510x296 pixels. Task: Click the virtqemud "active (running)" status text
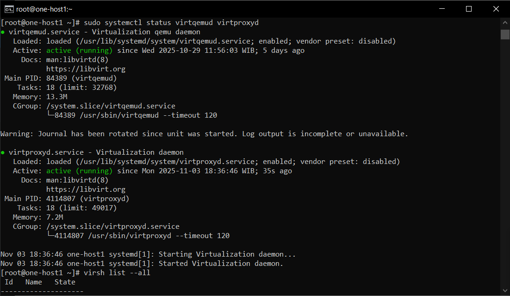(79, 50)
